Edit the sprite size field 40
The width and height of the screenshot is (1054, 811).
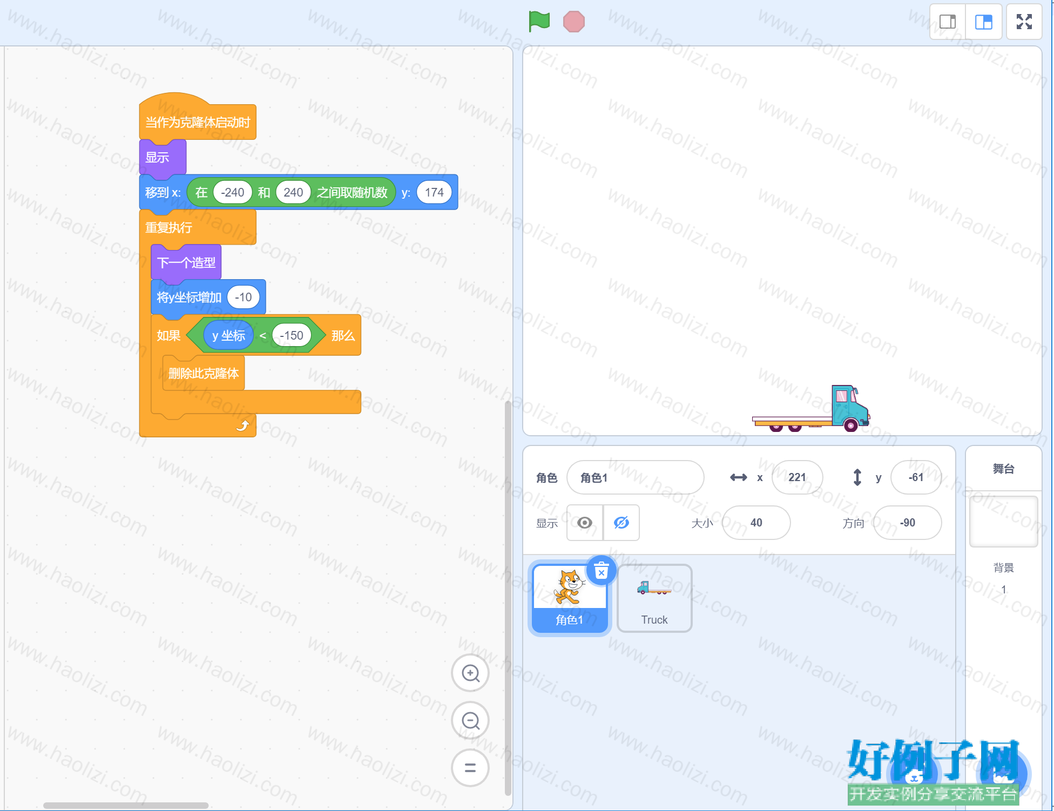click(756, 523)
